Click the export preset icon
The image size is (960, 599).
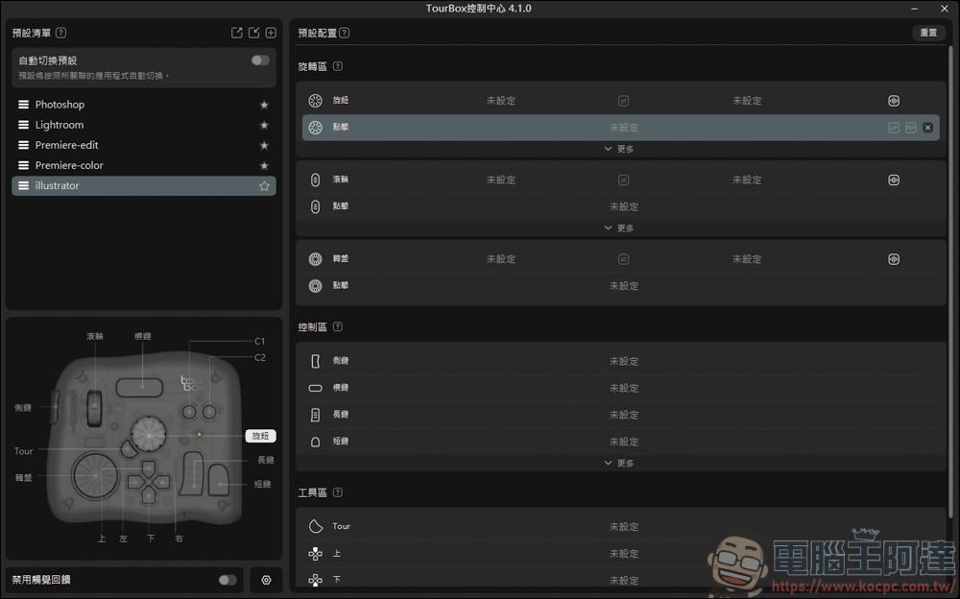point(236,33)
